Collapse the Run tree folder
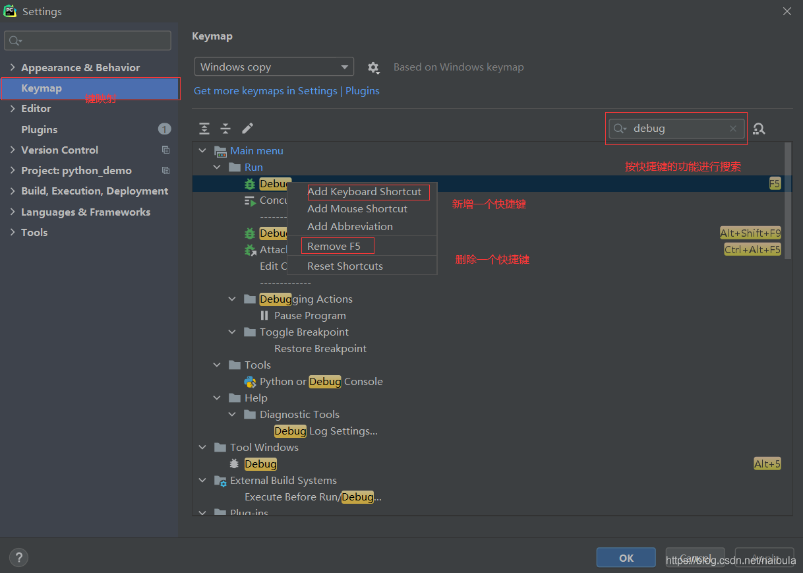 coord(217,167)
